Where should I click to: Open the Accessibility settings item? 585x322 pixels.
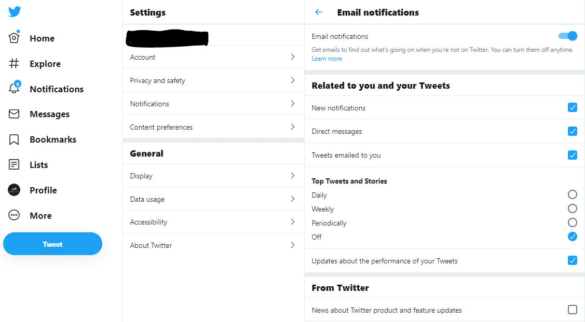(x=213, y=222)
